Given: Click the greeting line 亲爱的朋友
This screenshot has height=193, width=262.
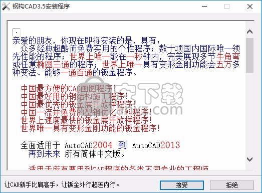Looking at the screenshot, I should coord(33,40).
